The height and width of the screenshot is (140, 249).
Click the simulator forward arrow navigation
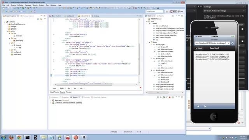[205, 106]
